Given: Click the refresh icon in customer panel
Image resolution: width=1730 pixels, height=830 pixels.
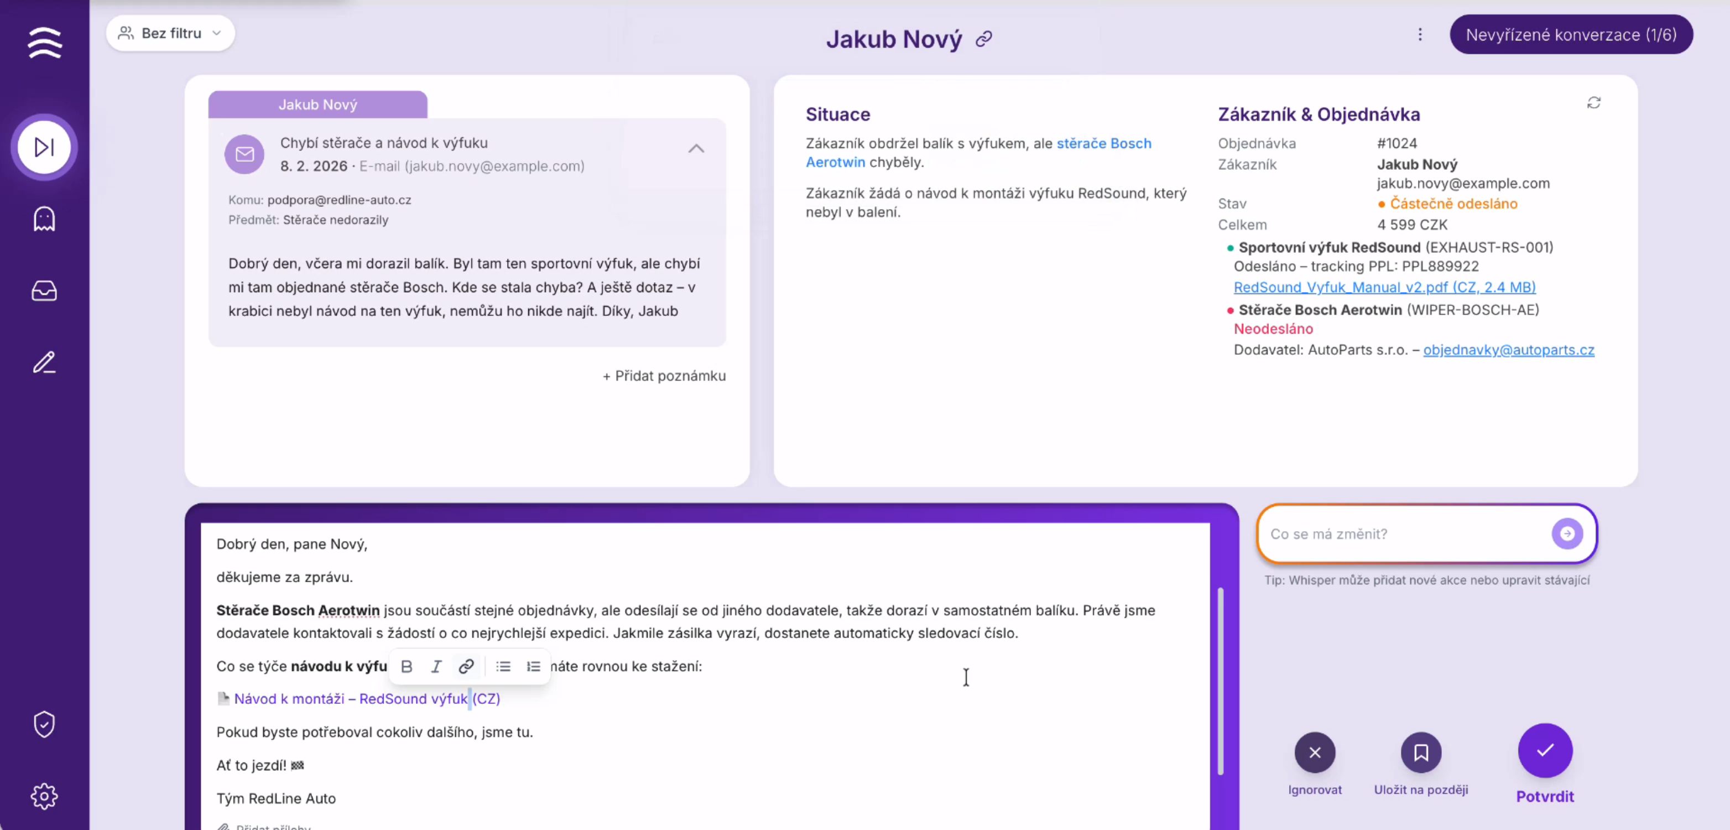Looking at the screenshot, I should (1593, 103).
